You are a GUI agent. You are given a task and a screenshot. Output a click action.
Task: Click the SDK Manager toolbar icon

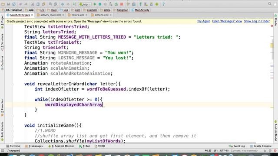click(x=151, y=4)
